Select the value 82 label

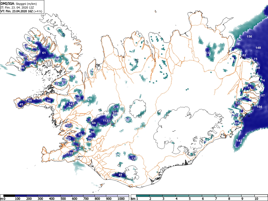(x=244, y=55)
